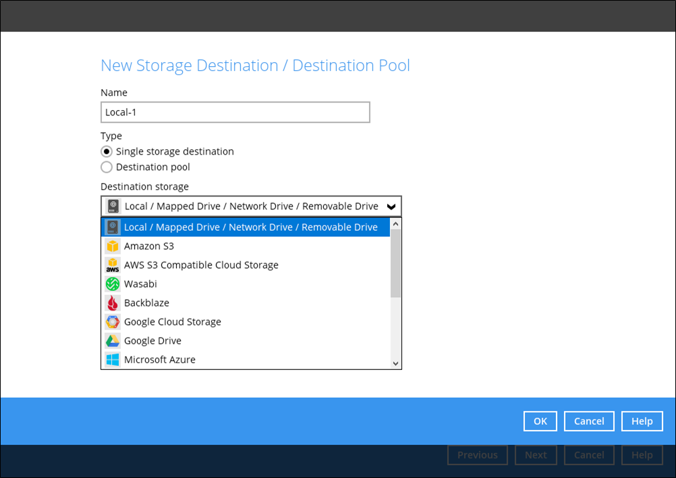
Task: Open Help from the blue footer bar
Action: tap(642, 421)
